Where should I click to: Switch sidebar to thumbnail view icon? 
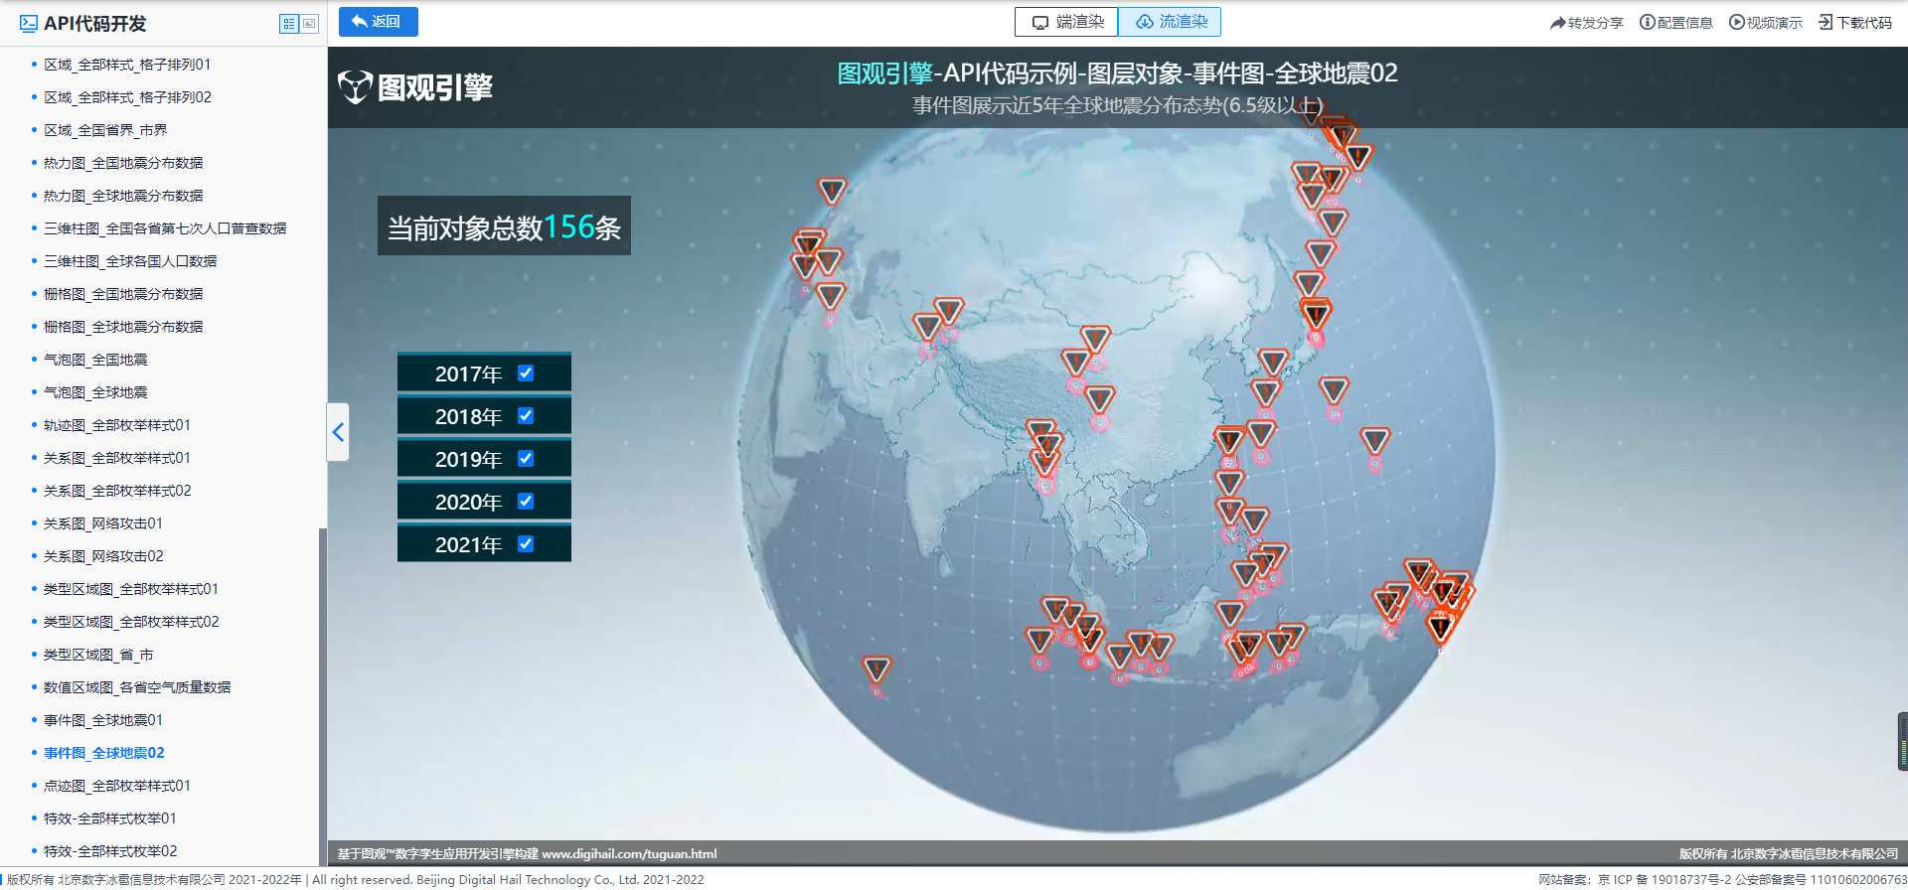(309, 23)
